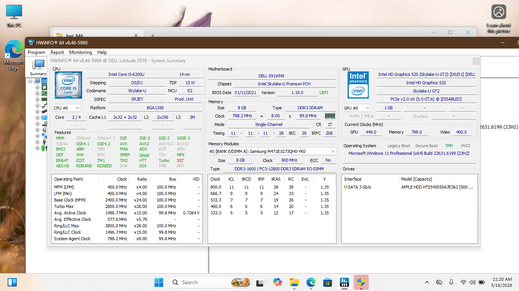Select the audio speaker icon in the tree
The width and height of the screenshot is (519, 291).
tap(44, 130)
